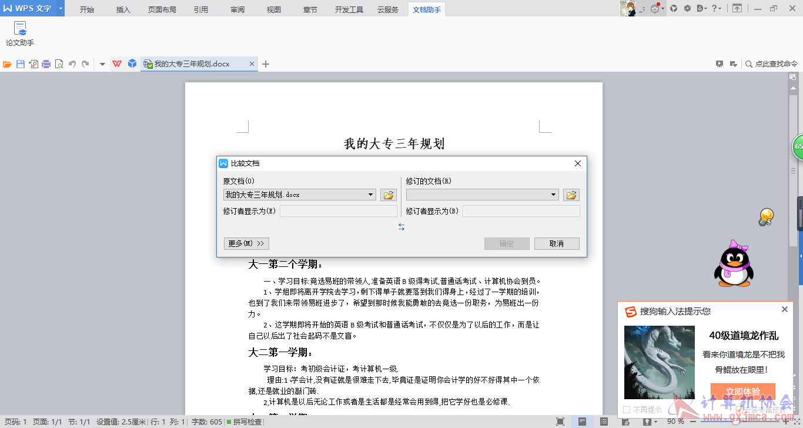Switch to the 云服务 tab
The image size is (803, 428).
(x=388, y=9)
